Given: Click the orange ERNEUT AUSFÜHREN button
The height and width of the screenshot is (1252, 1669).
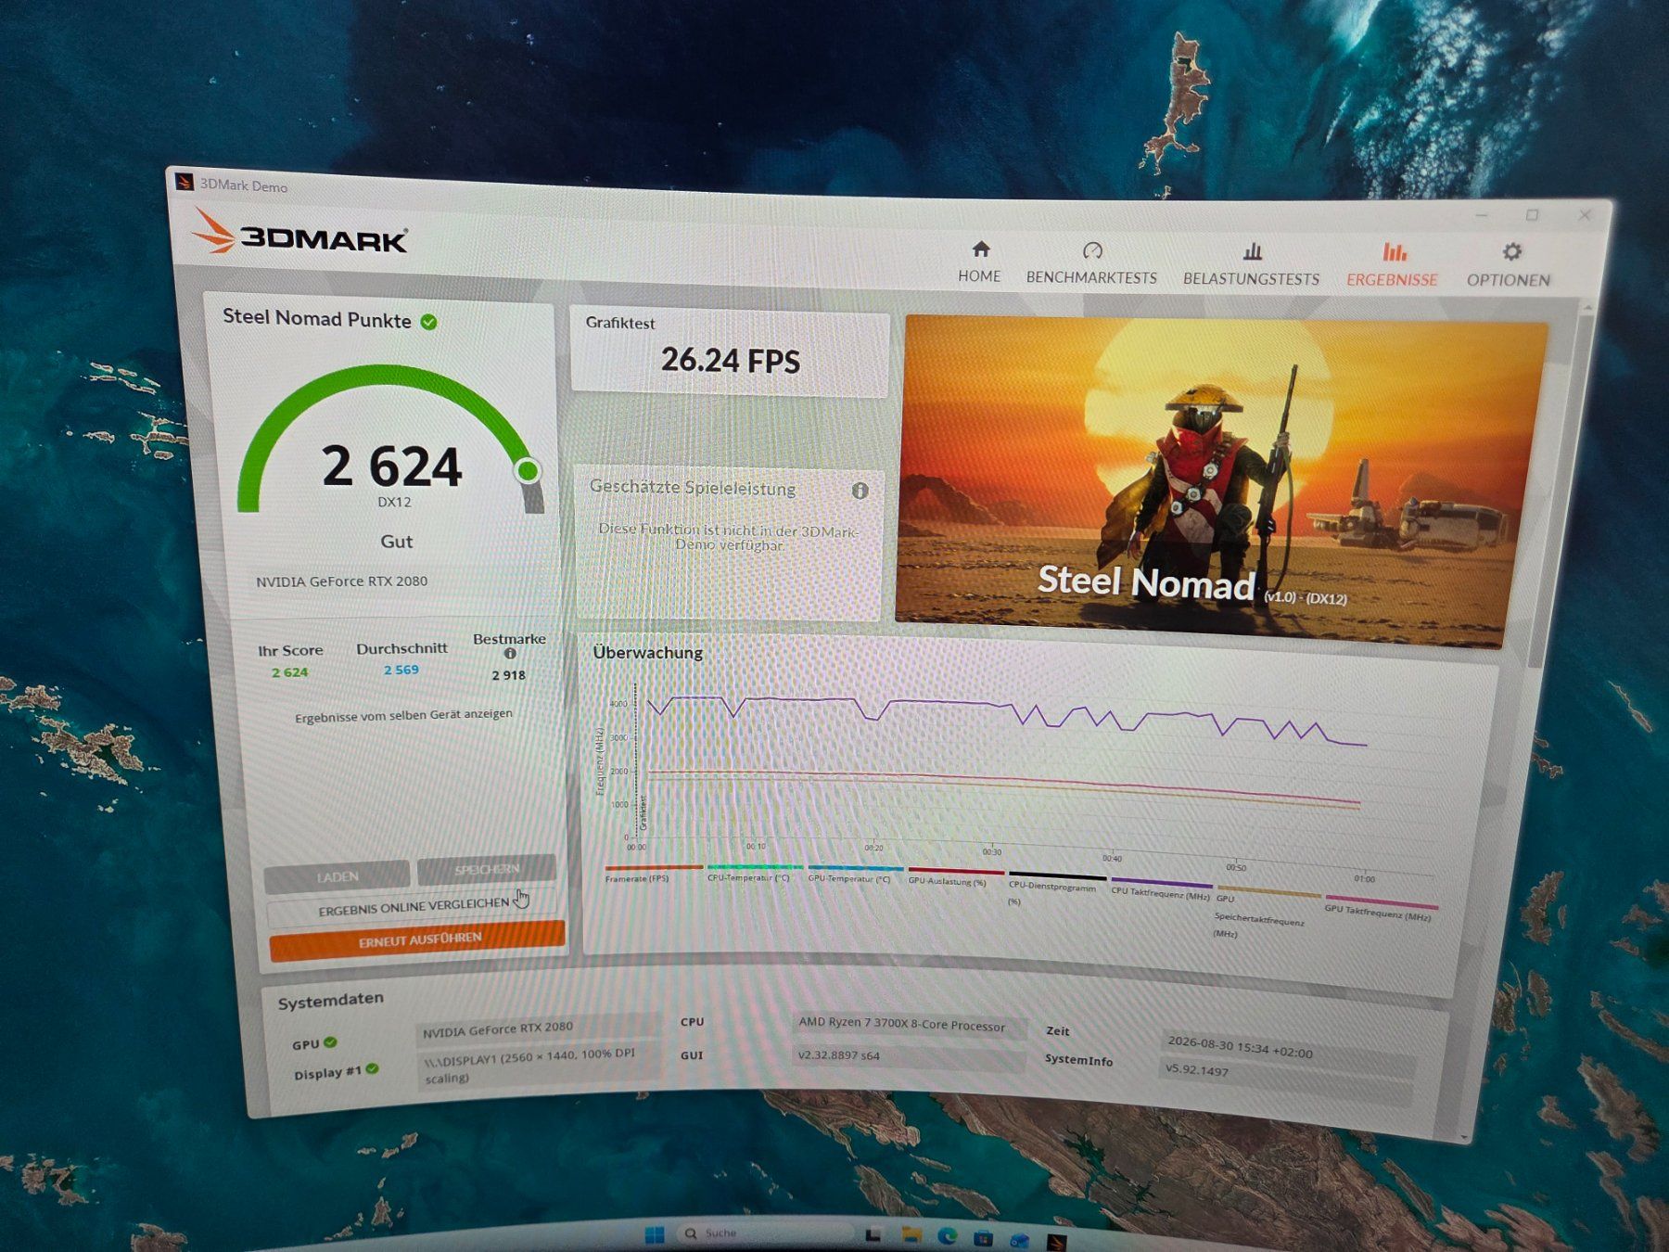Looking at the screenshot, I should point(418,940).
